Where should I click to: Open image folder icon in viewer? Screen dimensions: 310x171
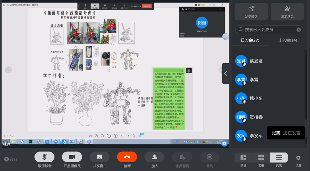click(6, 136)
